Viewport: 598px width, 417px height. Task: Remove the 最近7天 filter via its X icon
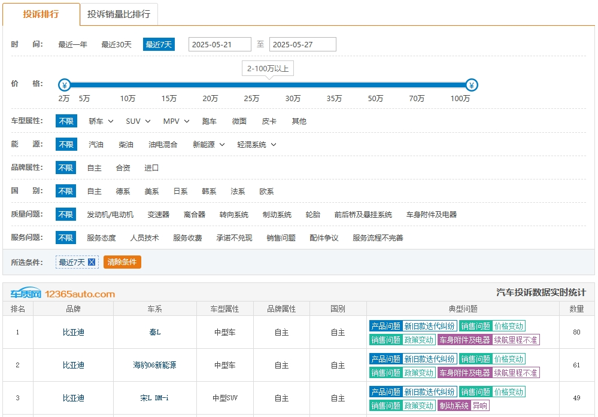(x=92, y=262)
